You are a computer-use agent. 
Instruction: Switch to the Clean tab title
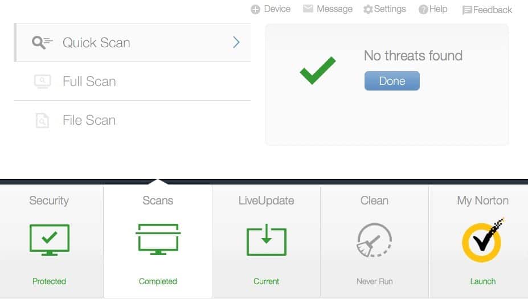tap(374, 200)
